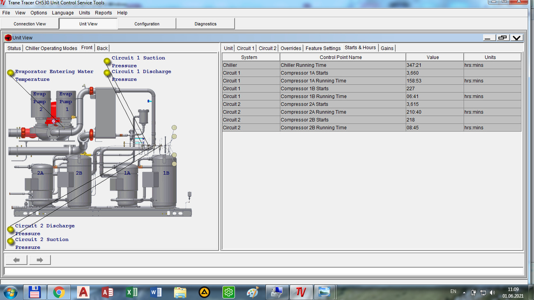Image resolution: width=534 pixels, height=300 pixels.
Task: Open the Options menu
Action: (39, 13)
